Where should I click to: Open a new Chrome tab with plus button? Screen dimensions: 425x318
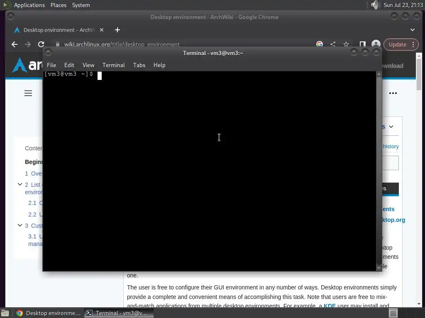117,30
